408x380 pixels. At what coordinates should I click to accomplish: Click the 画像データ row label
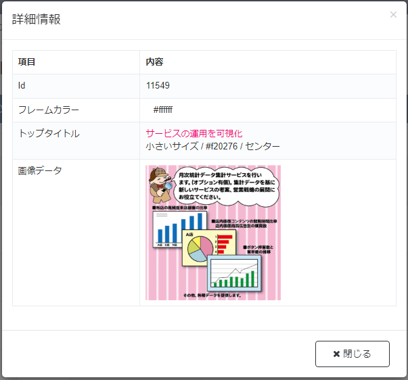[x=40, y=170]
